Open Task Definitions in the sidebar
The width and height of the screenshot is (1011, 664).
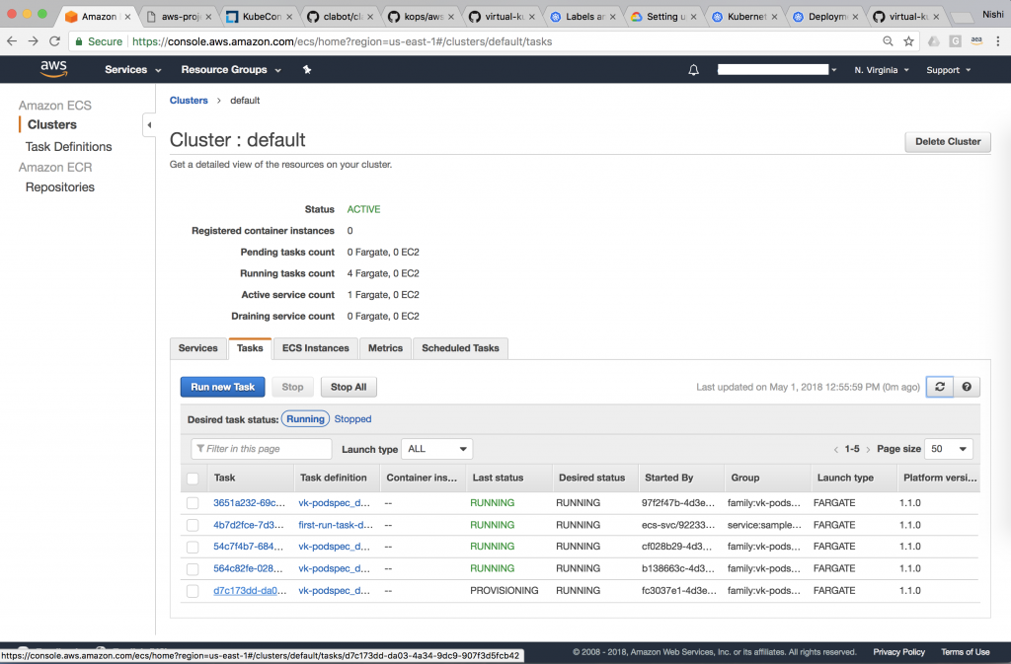point(68,147)
